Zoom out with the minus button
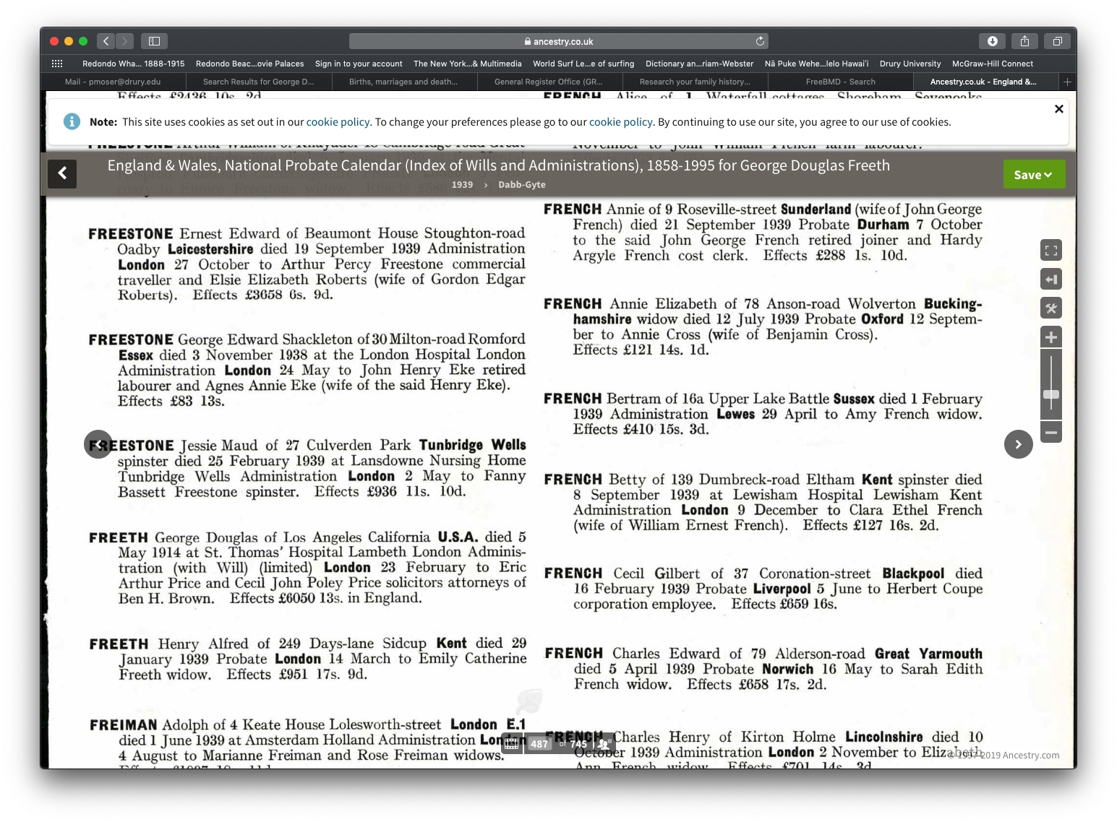Image resolution: width=1117 pixels, height=822 pixels. 1050,433
